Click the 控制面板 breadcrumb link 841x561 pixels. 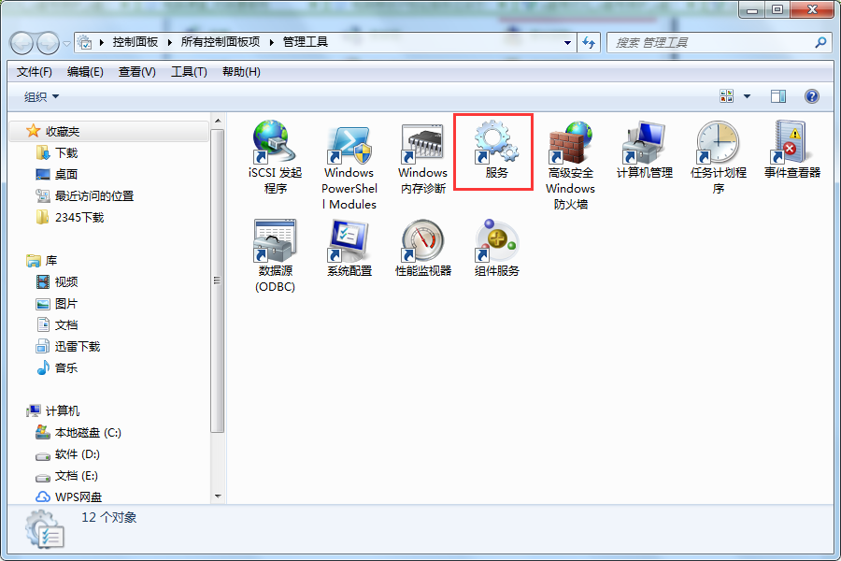click(135, 42)
